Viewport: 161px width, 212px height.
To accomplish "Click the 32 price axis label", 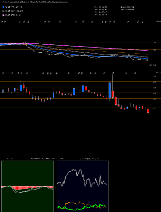I will (154, 88).
